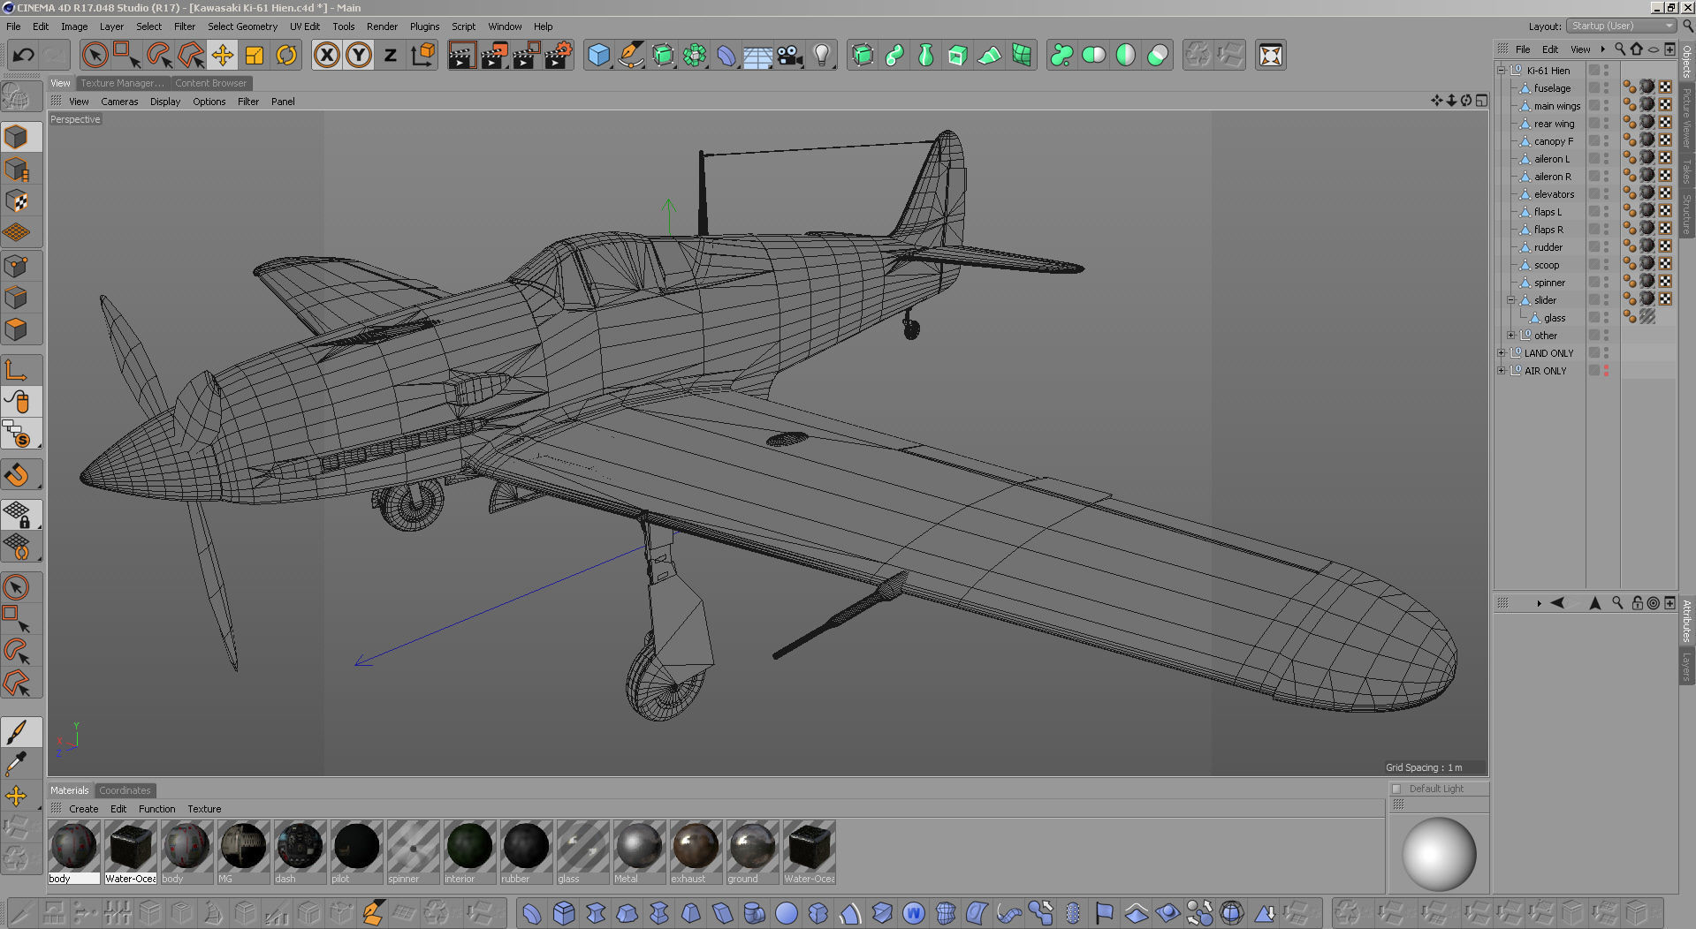Open material manager Texture menu

[x=204, y=809]
